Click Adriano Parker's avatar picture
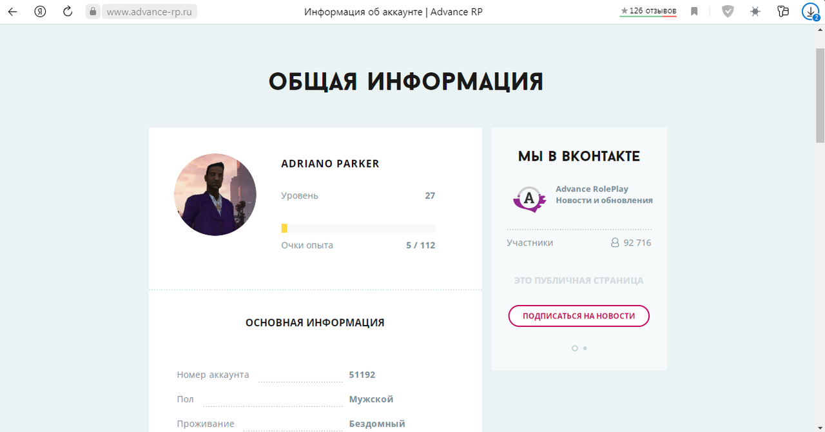825x432 pixels. coord(215,195)
